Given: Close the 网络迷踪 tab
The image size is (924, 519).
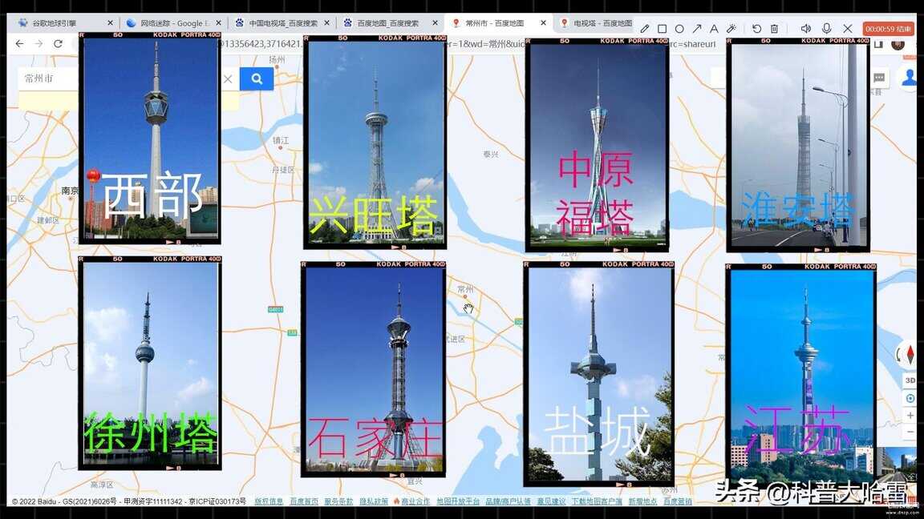Looking at the screenshot, I should [219, 23].
